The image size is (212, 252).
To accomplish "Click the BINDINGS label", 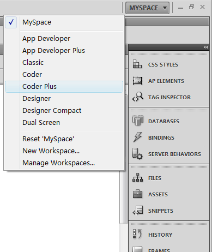I will tap(161, 137).
